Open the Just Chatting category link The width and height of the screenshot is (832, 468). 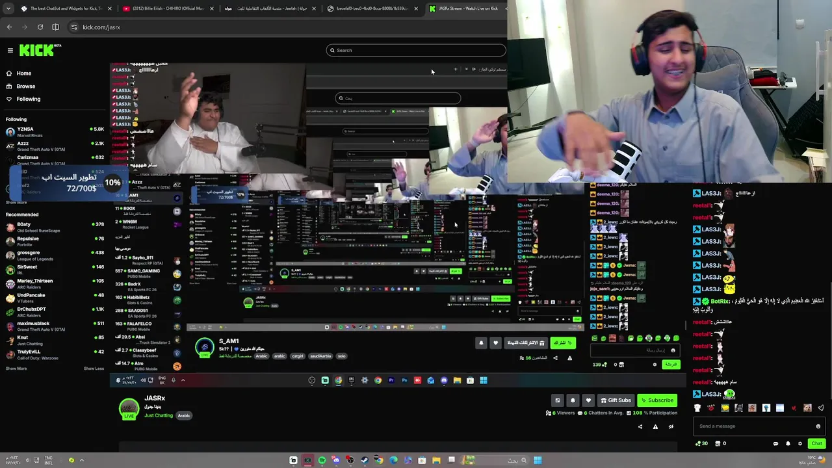click(x=159, y=415)
